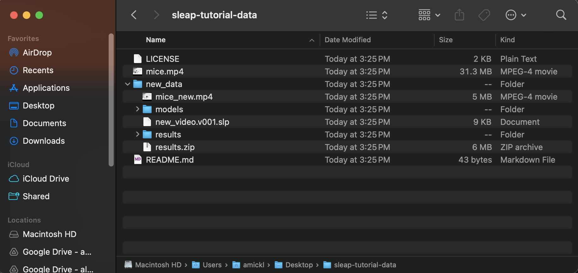Select Documents in the sidebar
Screen dimensions: 578x273
click(38, 123)
